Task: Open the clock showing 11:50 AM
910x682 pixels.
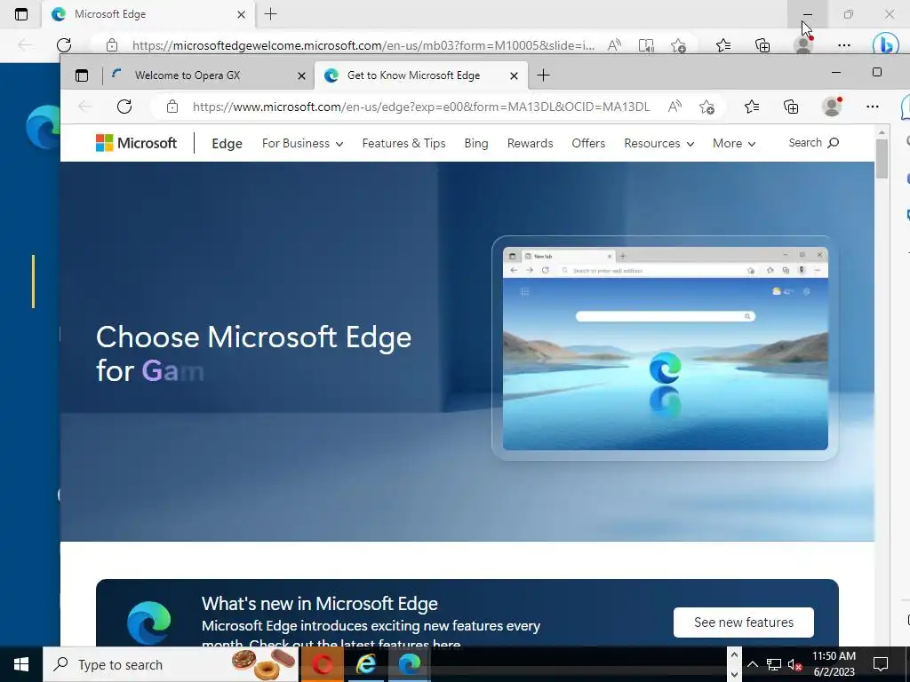Action: [x=834, y=664]
